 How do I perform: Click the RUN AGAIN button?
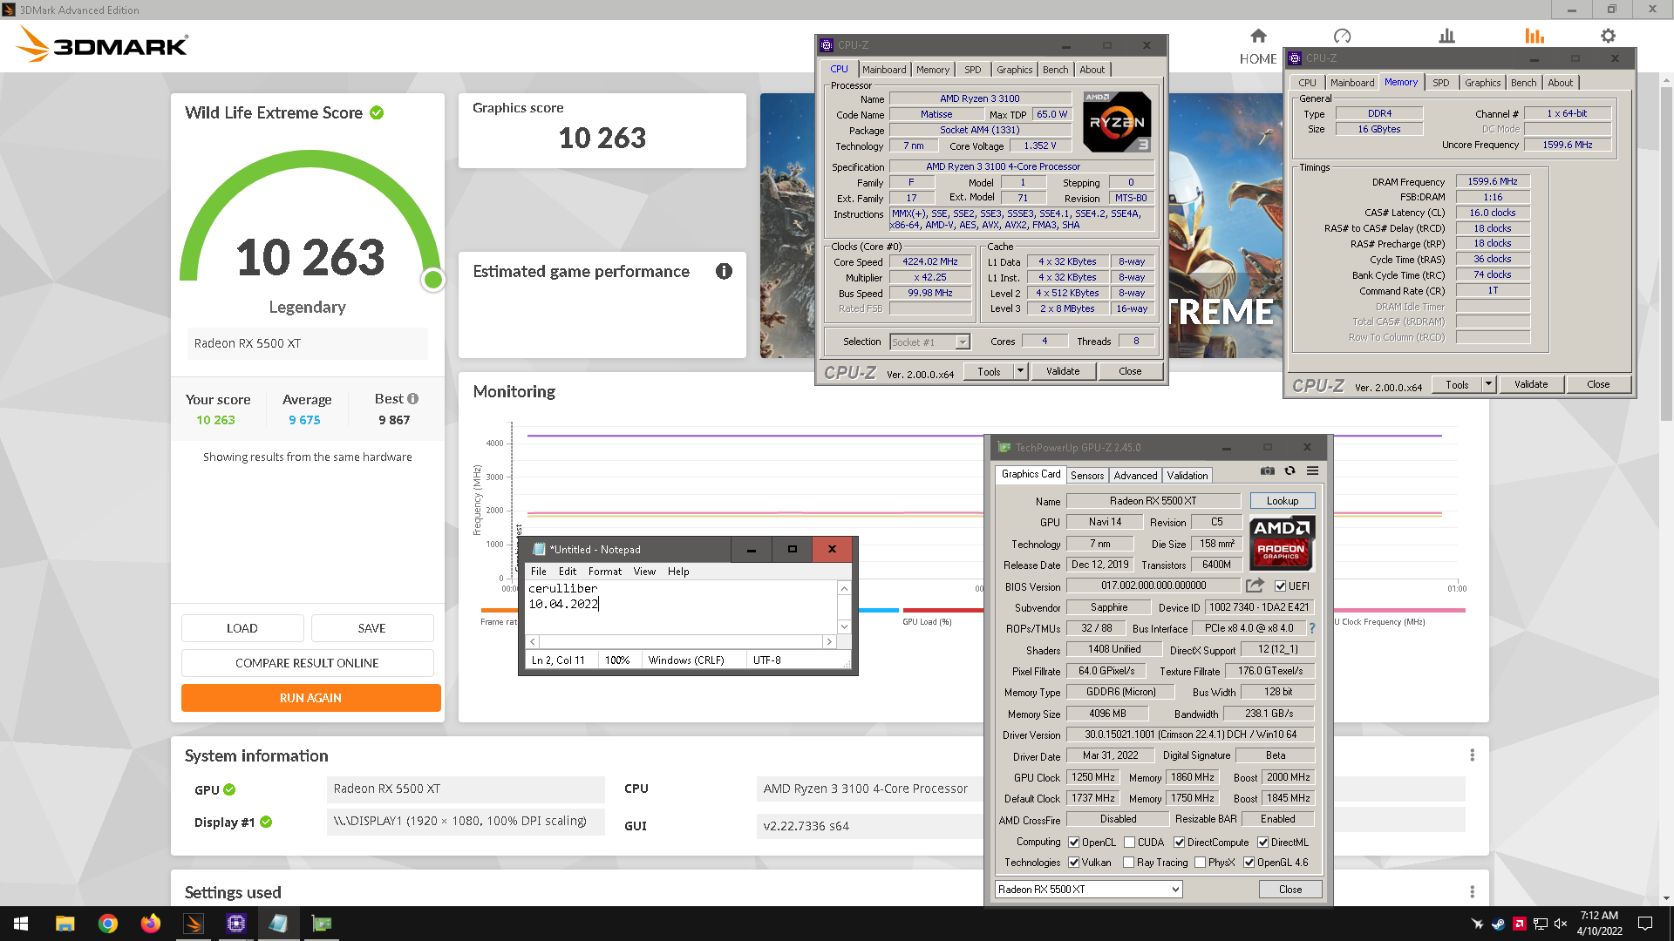[310, 698]
